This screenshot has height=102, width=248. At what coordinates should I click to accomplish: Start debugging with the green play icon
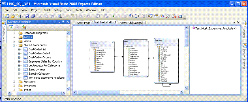(114, 16)
